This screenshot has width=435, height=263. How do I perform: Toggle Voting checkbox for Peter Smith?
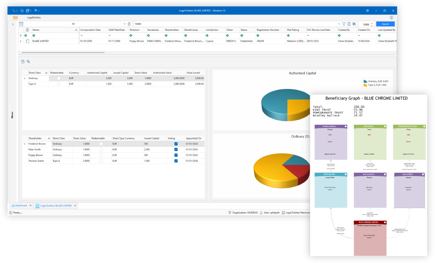176,150
